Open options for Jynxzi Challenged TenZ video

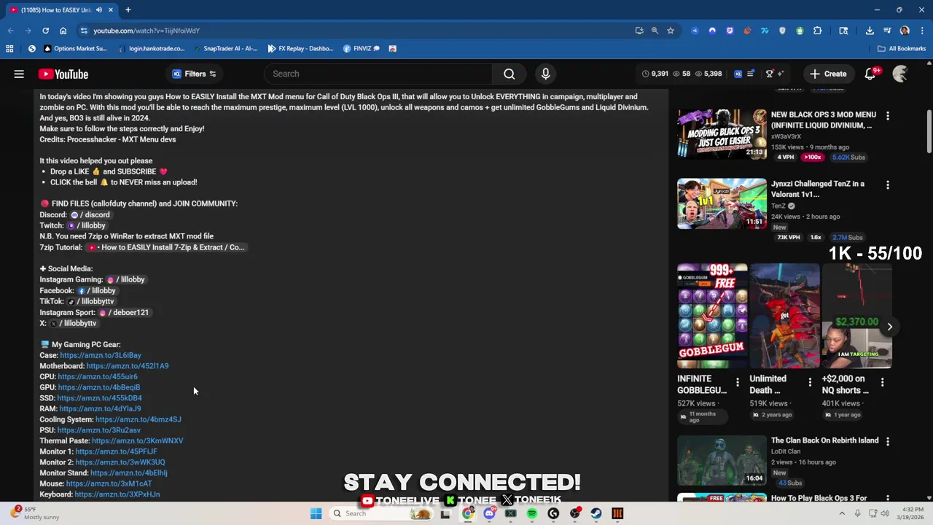click(x=888, y=185)
